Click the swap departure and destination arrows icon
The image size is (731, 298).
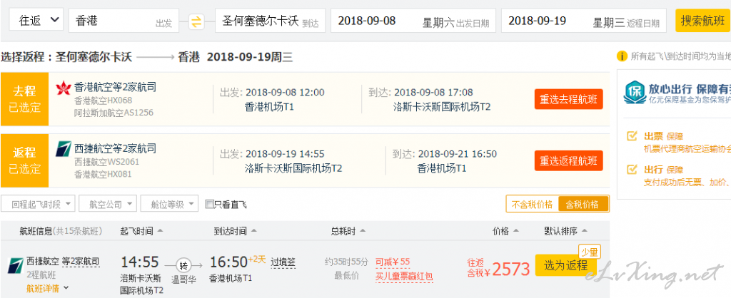tap(197, 22)
